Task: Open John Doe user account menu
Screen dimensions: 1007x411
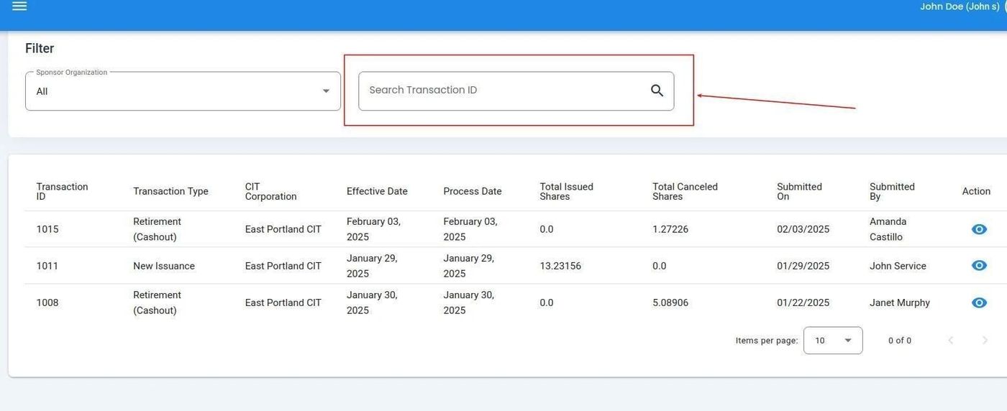Action: (x=960, y=7)
